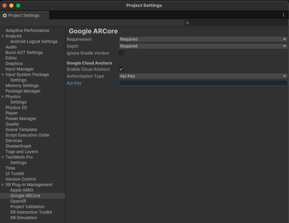This screenshot has height=223, width=289.
Task: Toggle the Ignore Gradle Version checkbox
Action: [x=121, y=54]
